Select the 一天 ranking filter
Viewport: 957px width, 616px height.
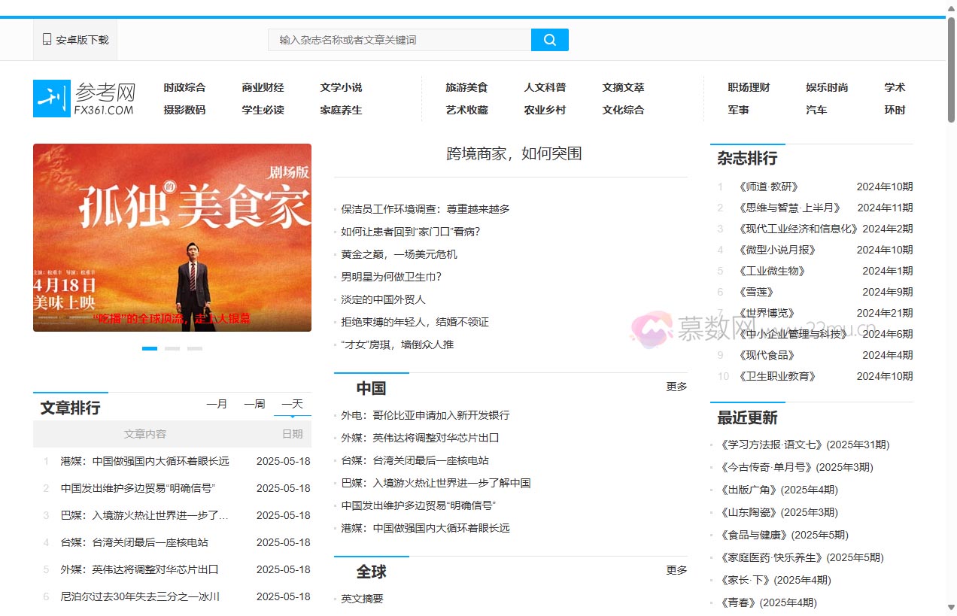pos(292,404)
